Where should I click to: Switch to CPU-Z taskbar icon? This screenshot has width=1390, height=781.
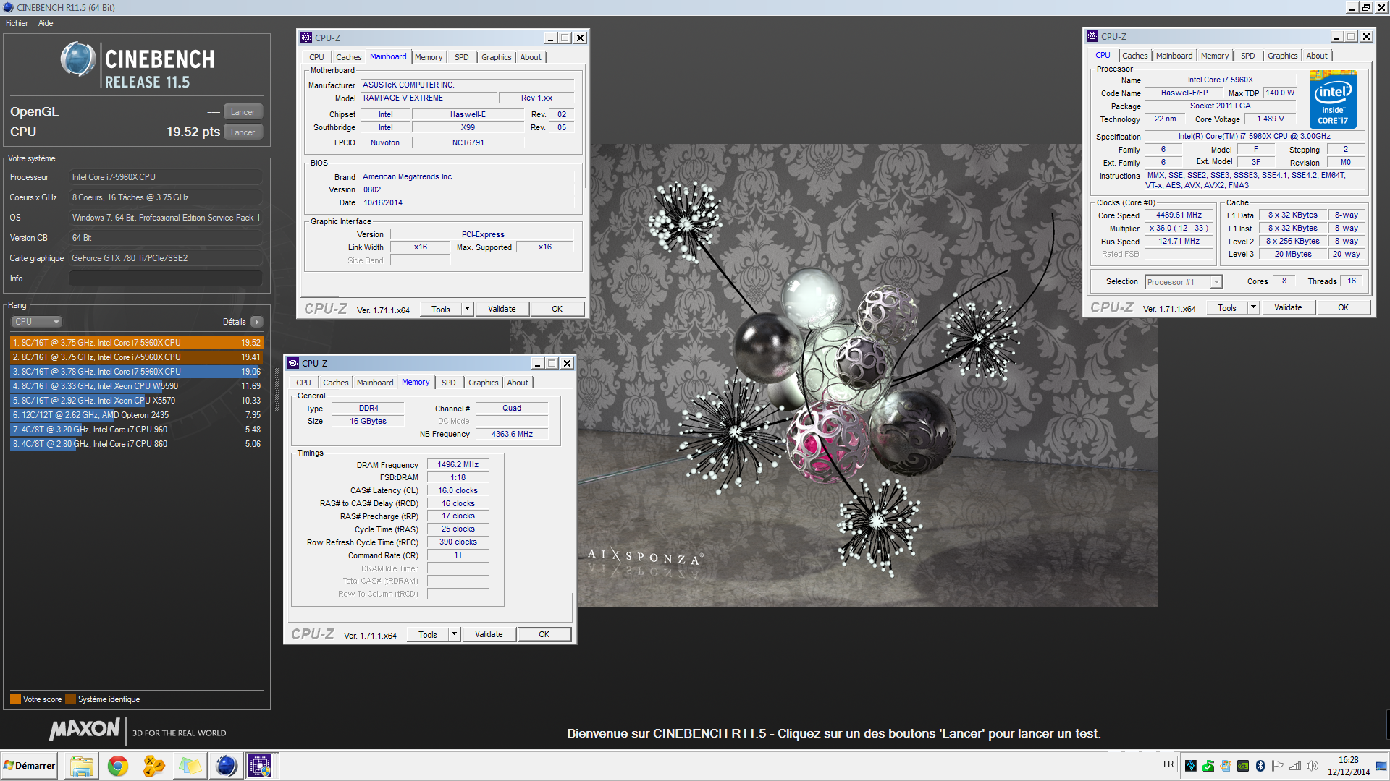tap(260, 766)
